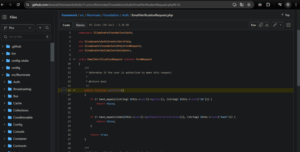Open the src breadcrumb link
Image resolution: width=300 pixels, height=152 pixels.
pos(82,15)
